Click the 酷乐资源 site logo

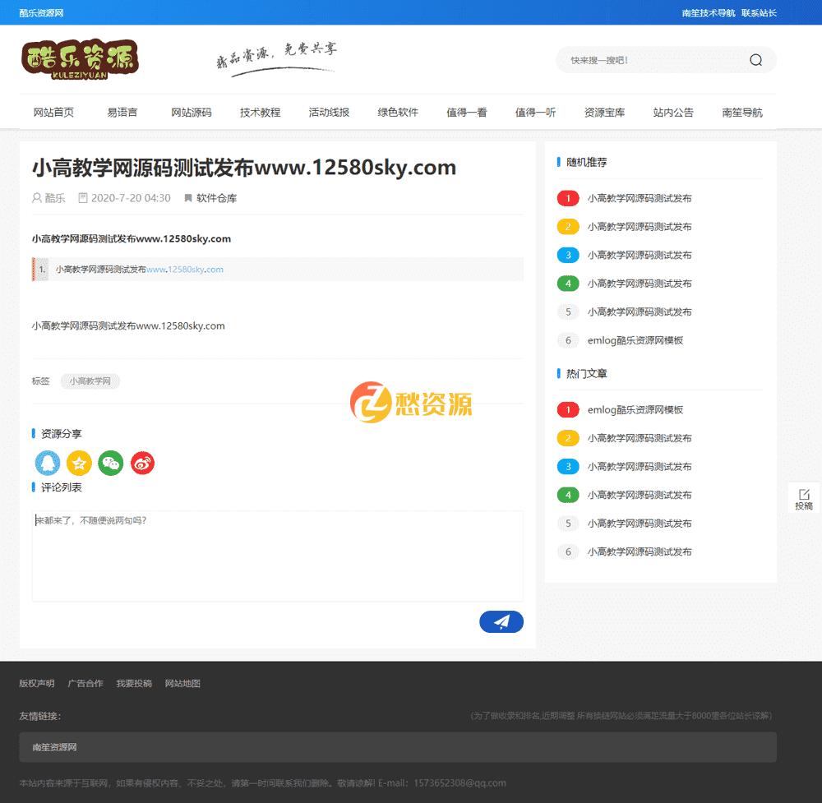[80, 59]
